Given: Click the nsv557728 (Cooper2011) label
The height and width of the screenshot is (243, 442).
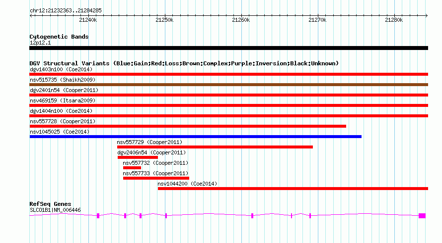Looking at the screenshot, I should pyautogui.click(x=63, y=121).
